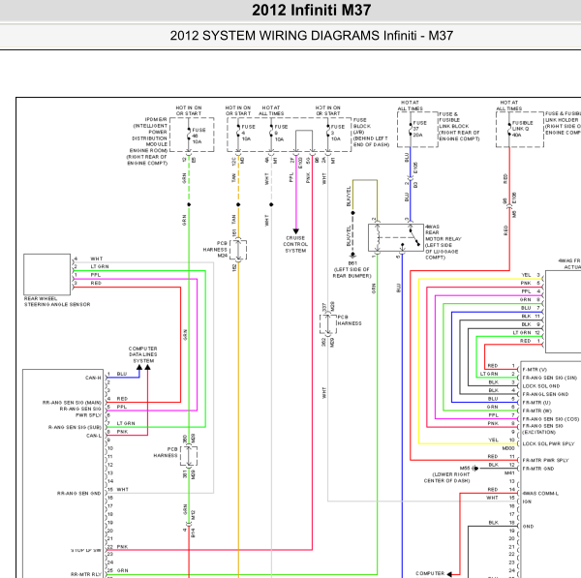Click the "2012 Infiniti M37" page title

311,10
